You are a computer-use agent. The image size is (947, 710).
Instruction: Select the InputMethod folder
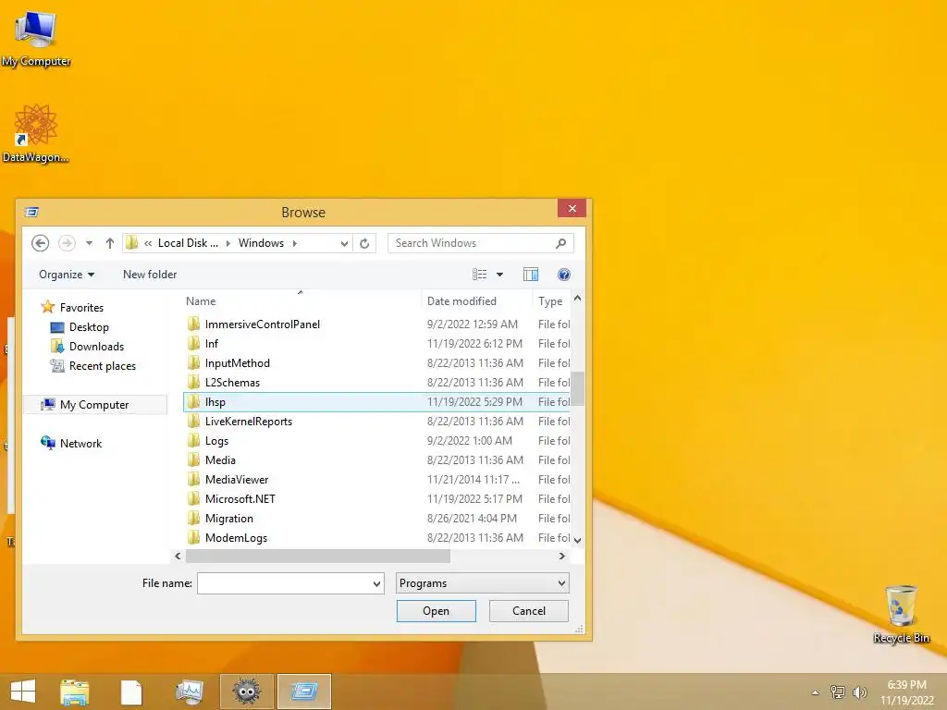click(x=377, y=362)
